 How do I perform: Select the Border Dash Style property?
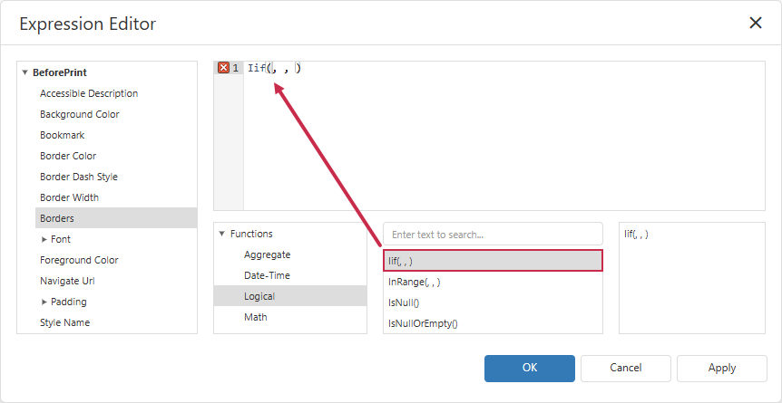pyautogui.click(x=116, y=177)
